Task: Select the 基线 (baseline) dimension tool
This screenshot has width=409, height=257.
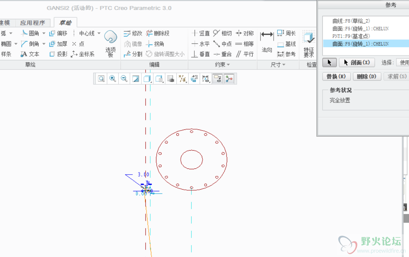Action: pyautogui.click(x=287, y=44)
